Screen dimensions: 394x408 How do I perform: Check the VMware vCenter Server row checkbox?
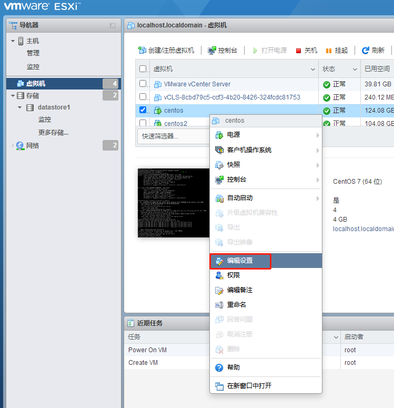click(x=143, y=84)
